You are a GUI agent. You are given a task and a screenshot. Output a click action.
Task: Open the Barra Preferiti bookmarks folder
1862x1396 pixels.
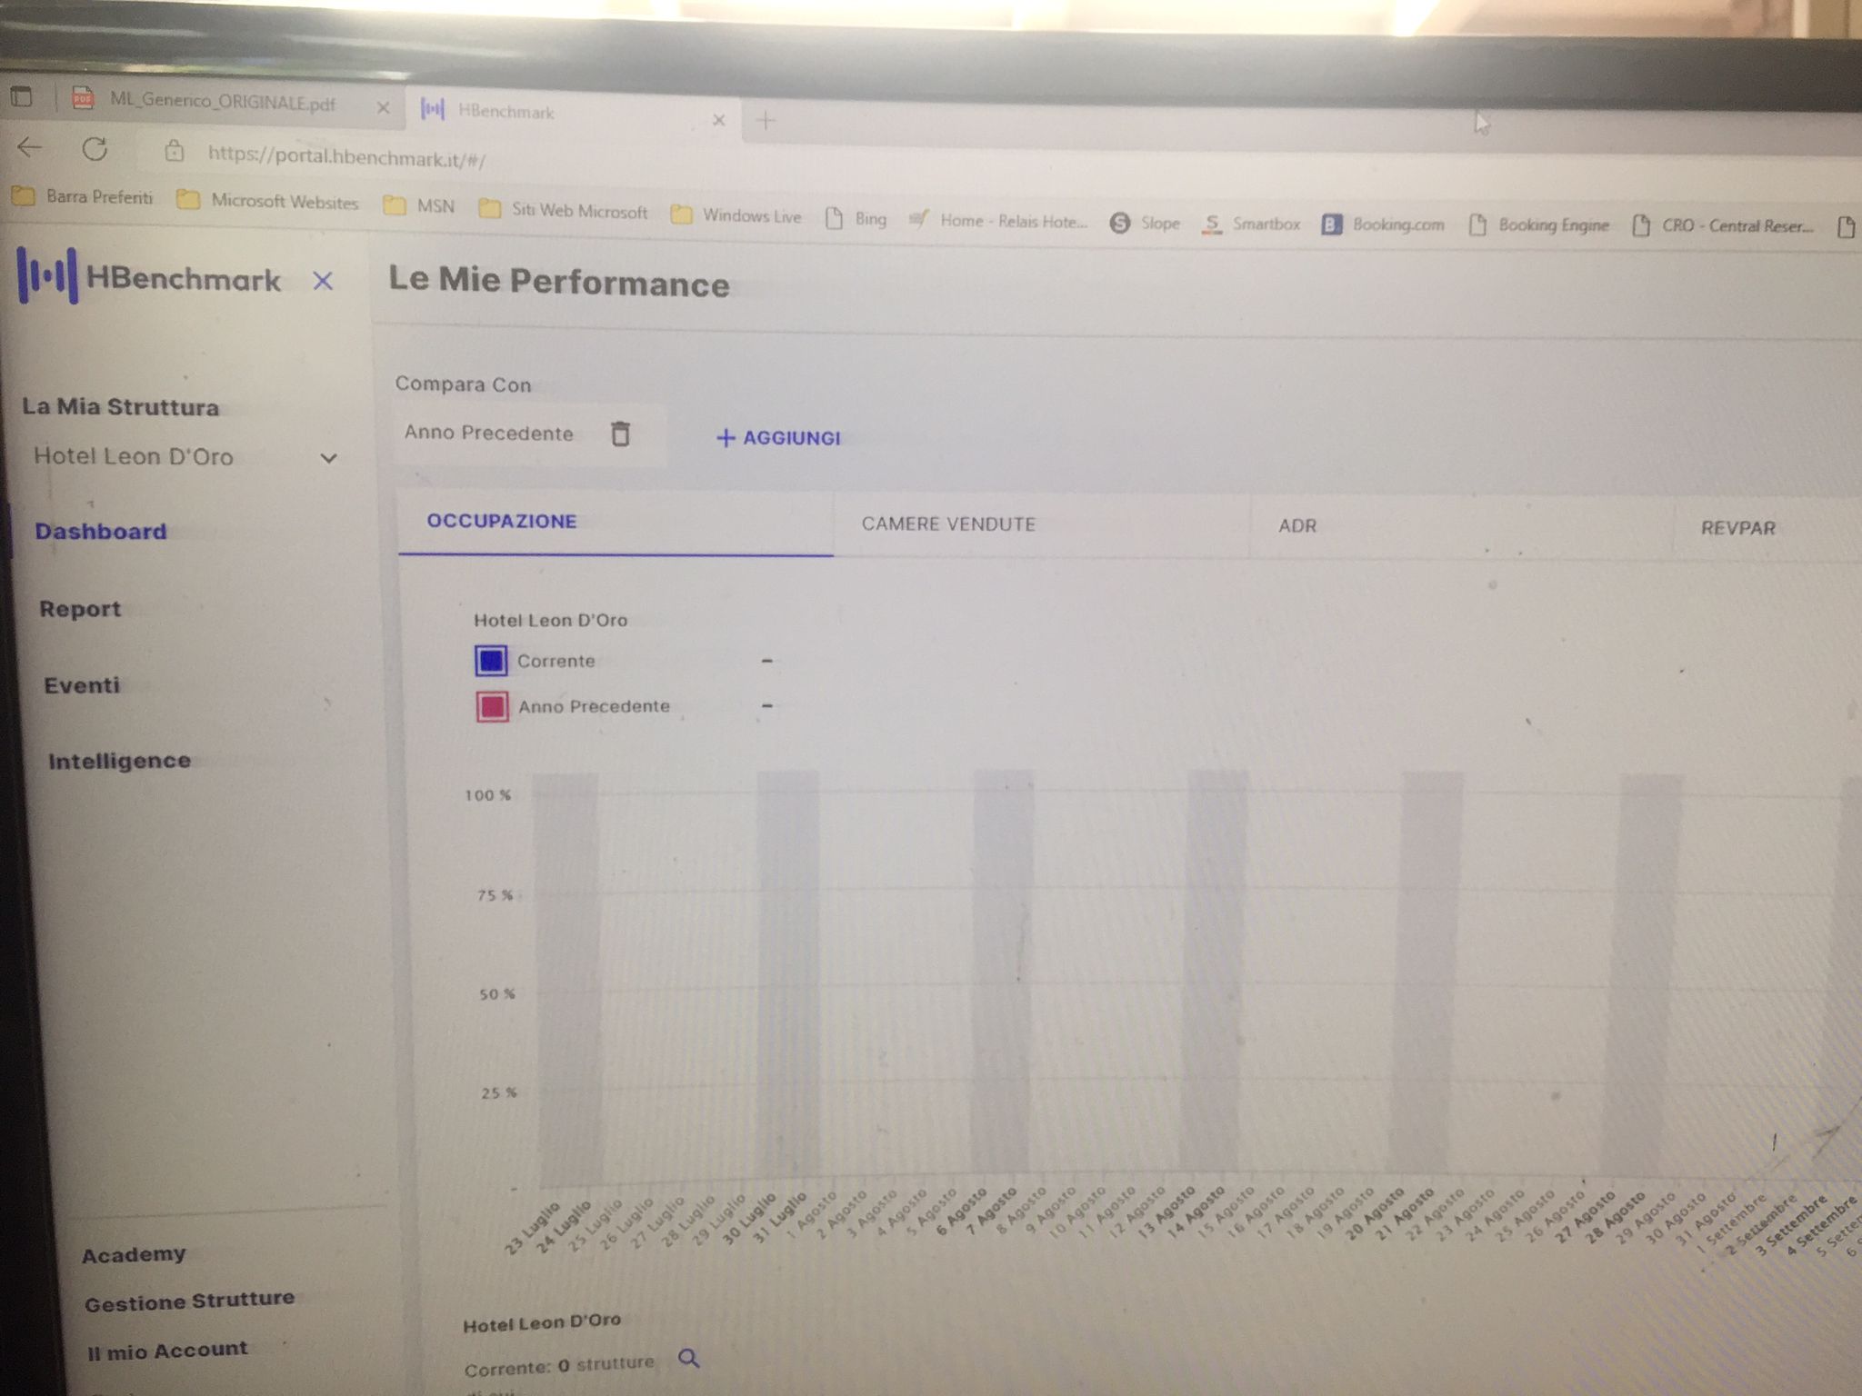[x=83, y=196]
